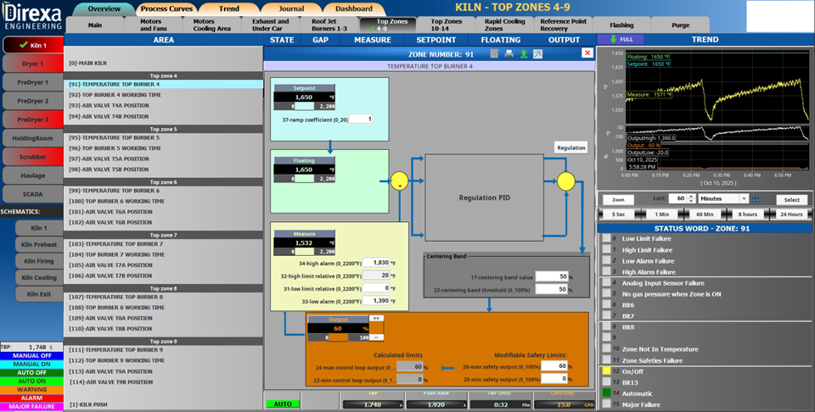Open the Trend tab

pos(228,8)
